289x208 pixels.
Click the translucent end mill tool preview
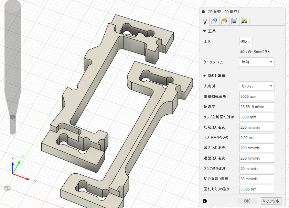(12, 67)
